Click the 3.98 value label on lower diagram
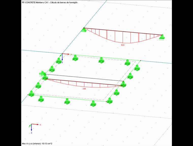193x146 pixels. click(x=84, y=89)
